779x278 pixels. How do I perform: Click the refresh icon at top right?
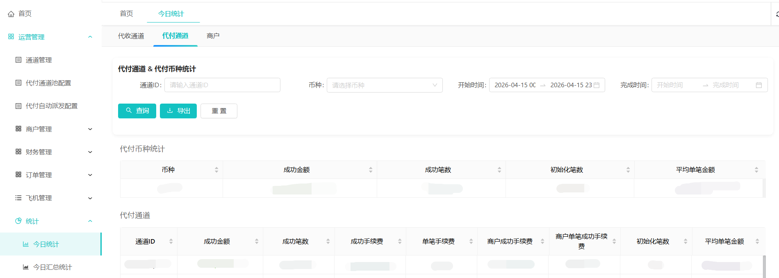(x=777, y=14)
